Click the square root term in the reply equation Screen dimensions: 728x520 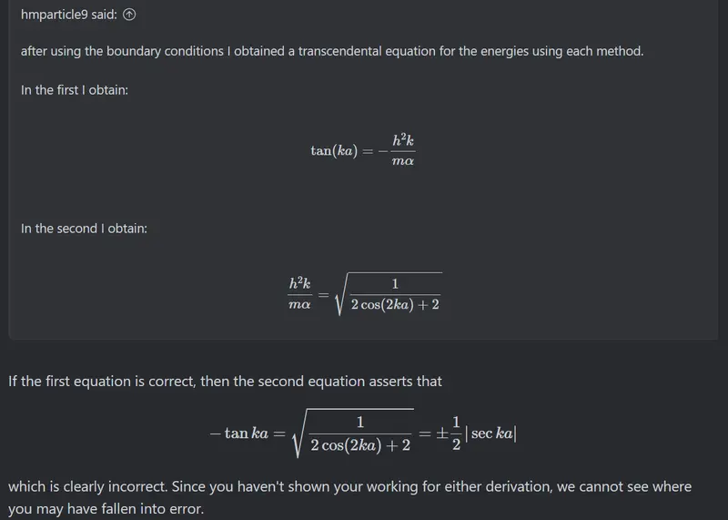click(352, 433)
